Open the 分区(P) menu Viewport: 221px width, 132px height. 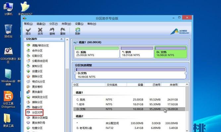click(54, 24)
